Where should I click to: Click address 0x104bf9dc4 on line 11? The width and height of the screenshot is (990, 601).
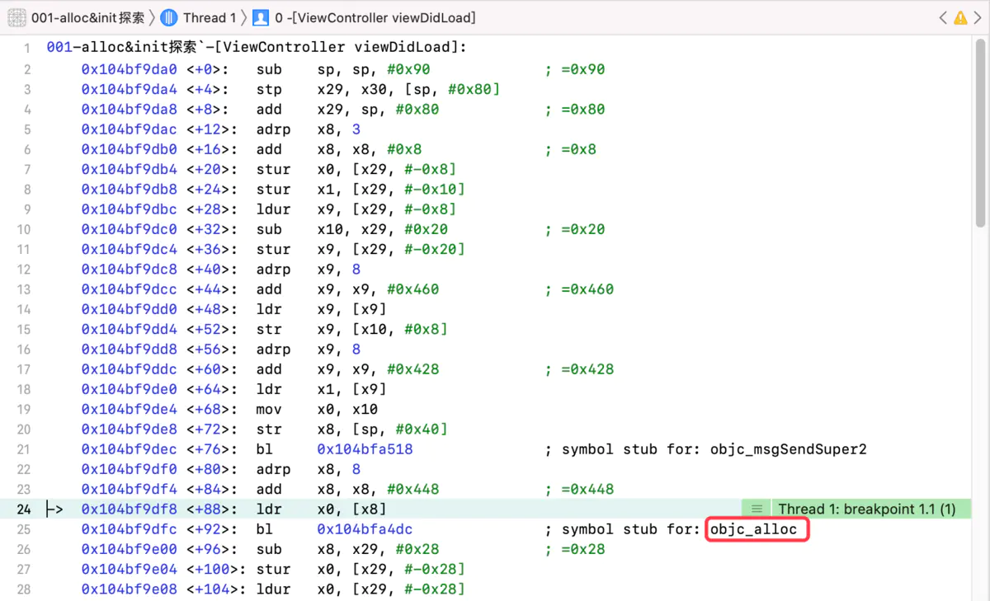point(130,249)
